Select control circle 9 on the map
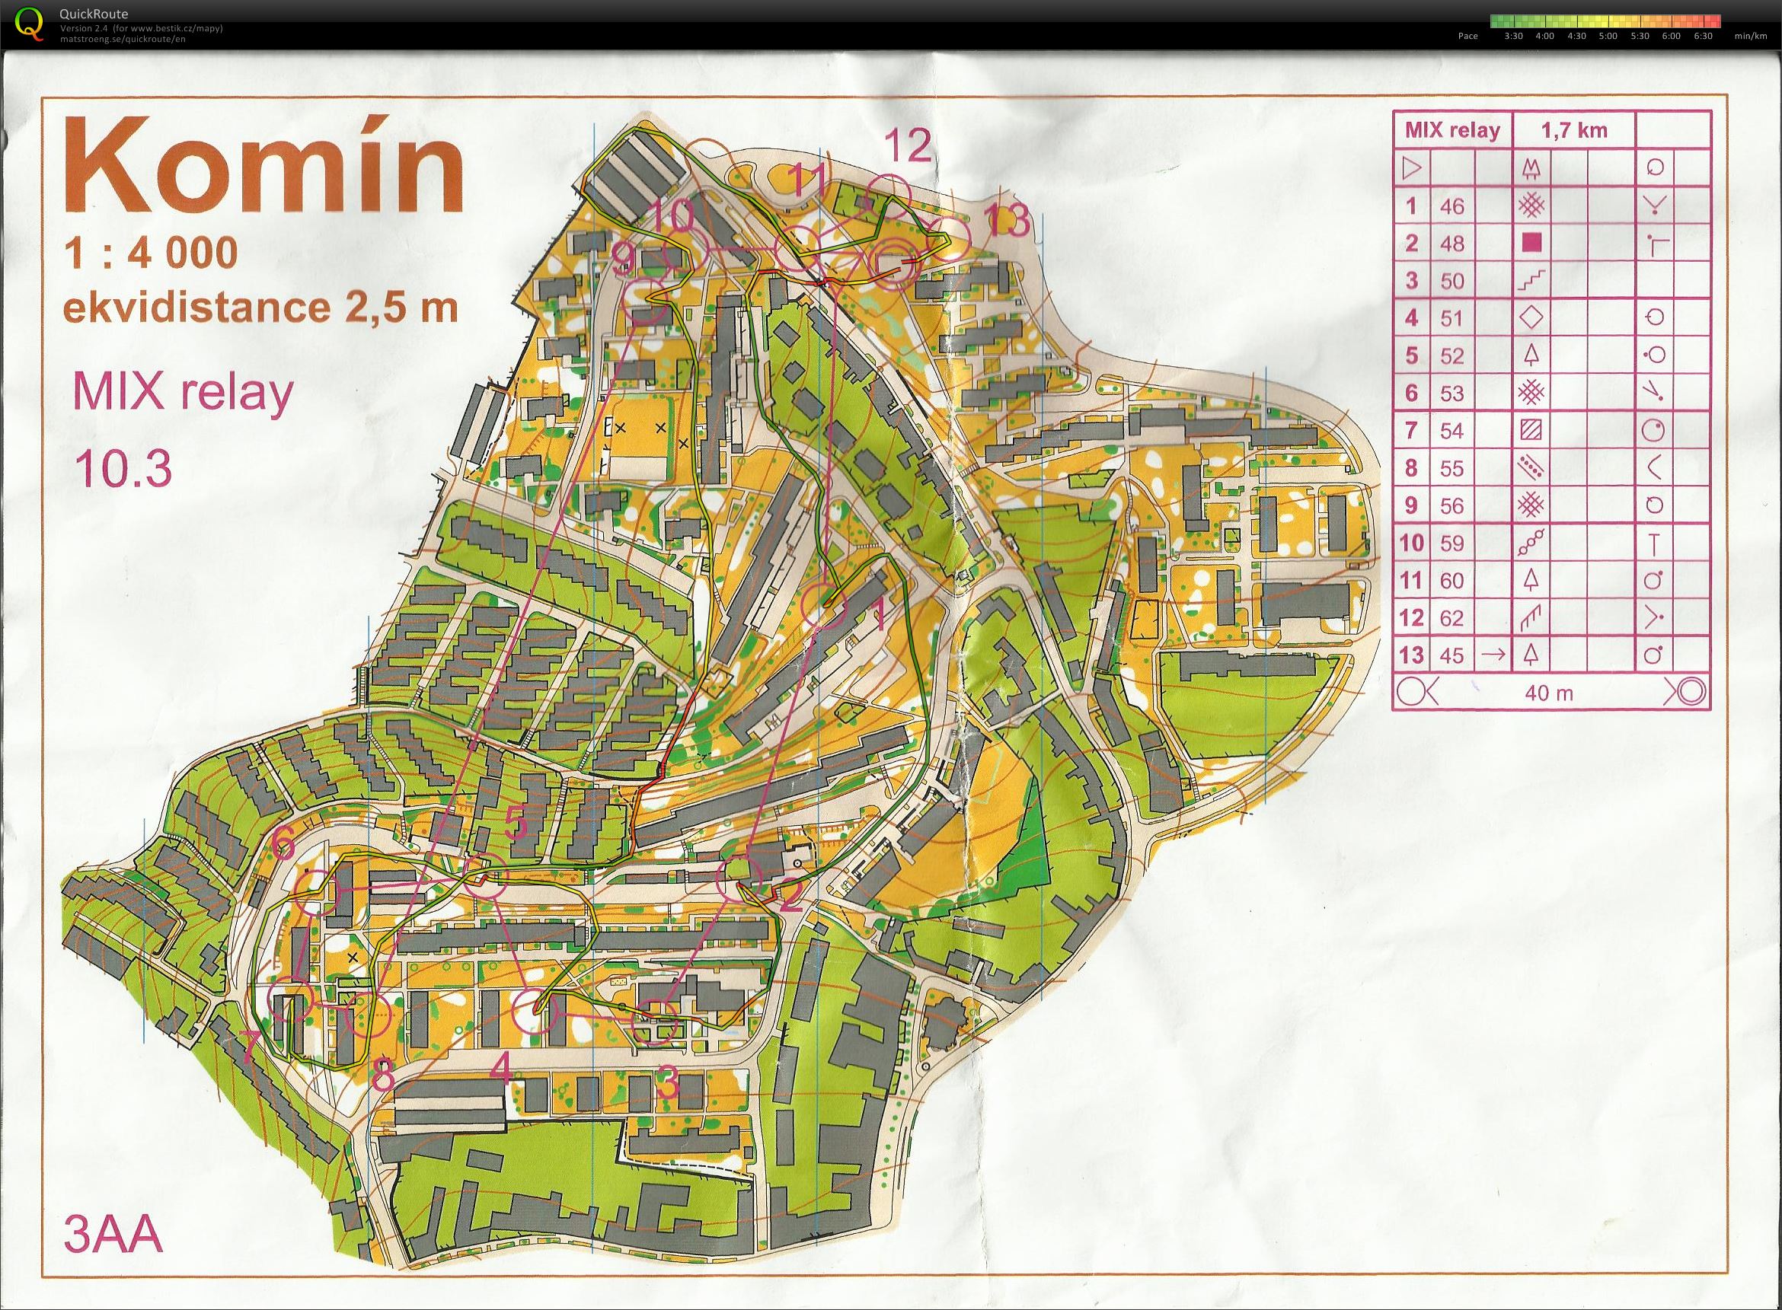Image resolution: width=1782 pixels, height=1310 pixels. [x=645, y=299]
